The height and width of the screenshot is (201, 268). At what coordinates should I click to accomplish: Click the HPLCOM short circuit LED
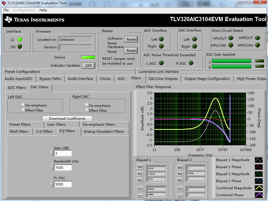pyautogui.click(x=231, y=45)
